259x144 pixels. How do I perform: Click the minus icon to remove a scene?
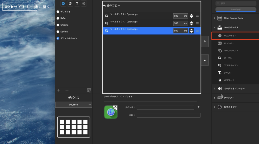tap(67, 90)
